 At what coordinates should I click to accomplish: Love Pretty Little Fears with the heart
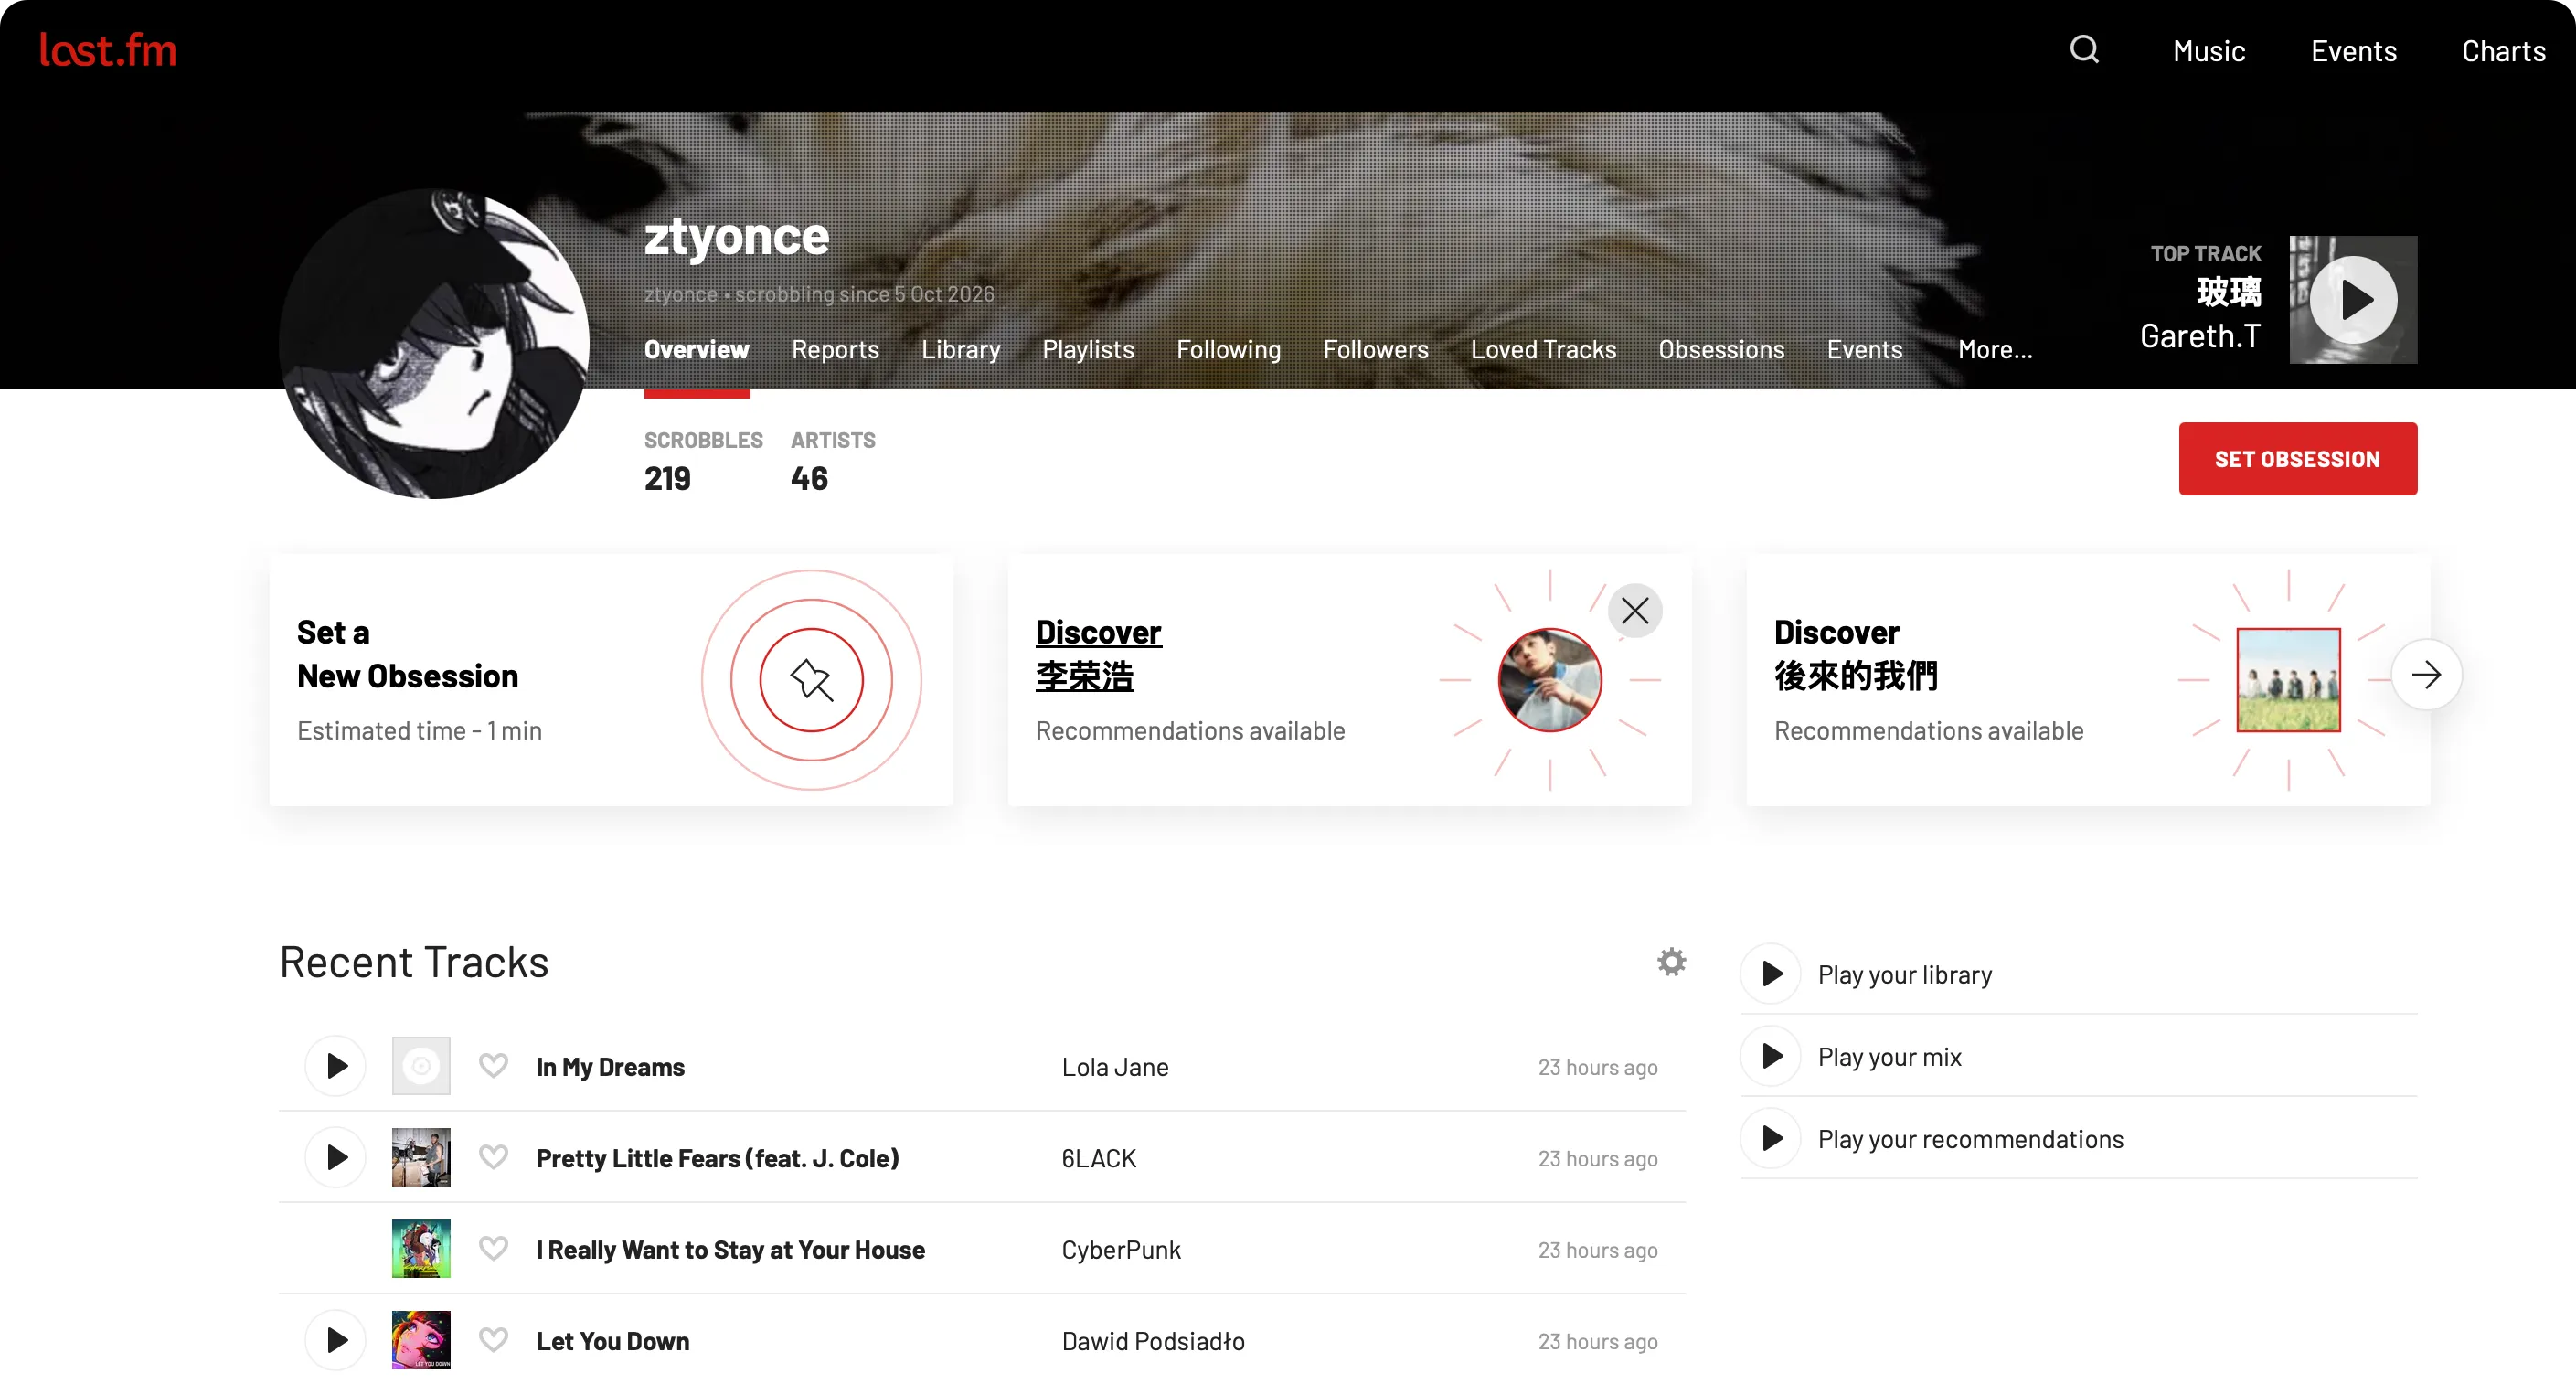pos(493,1158)
